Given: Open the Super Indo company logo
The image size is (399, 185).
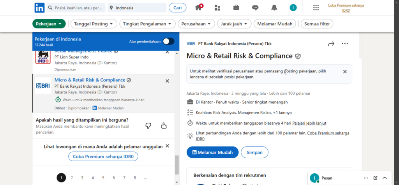Looking at the screenshot, I should click(43, 57).
